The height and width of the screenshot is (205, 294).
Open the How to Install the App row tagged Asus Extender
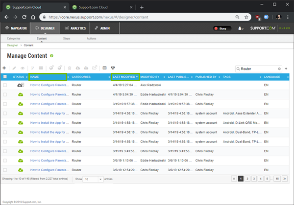(49, 114)
